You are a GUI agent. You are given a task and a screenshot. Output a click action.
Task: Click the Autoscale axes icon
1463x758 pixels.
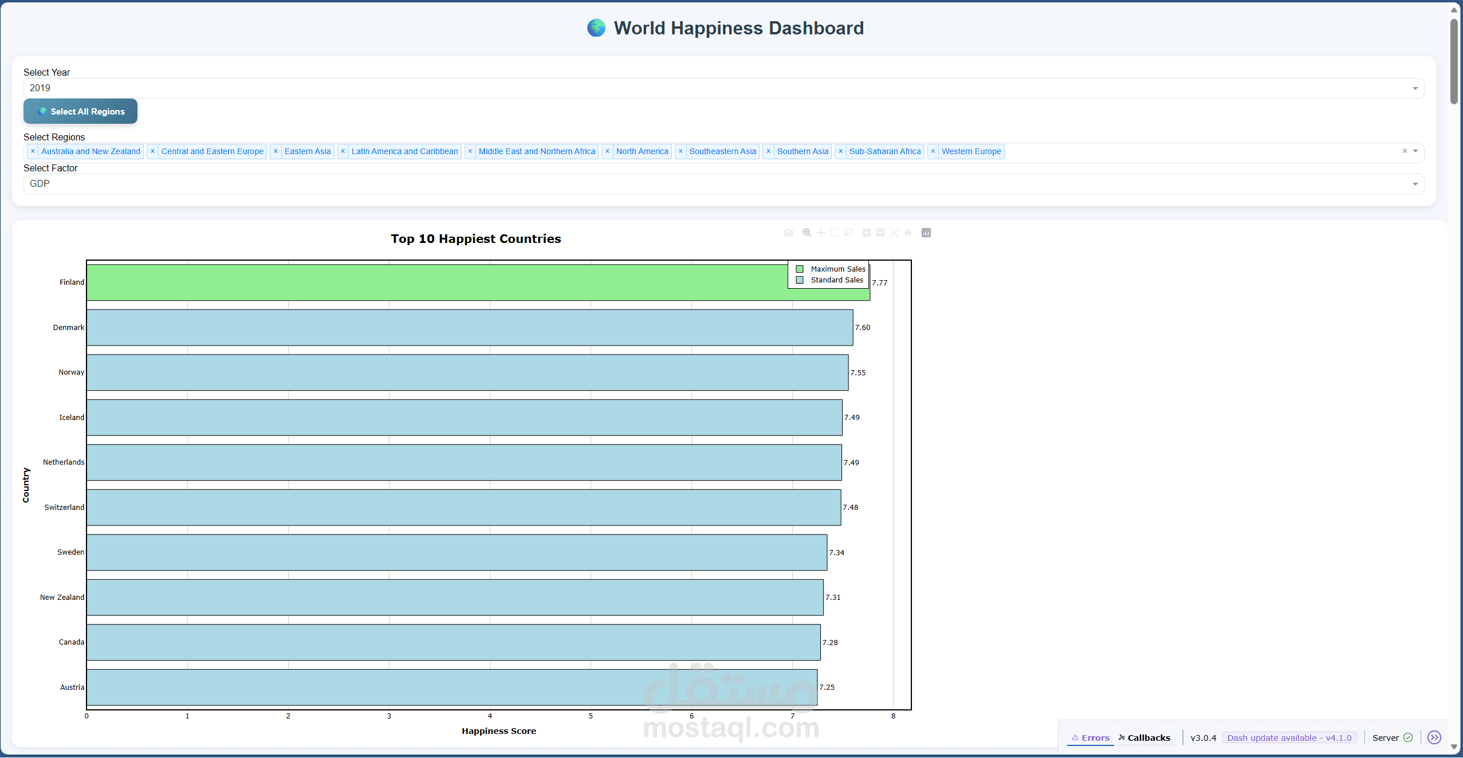coord(894,233)
